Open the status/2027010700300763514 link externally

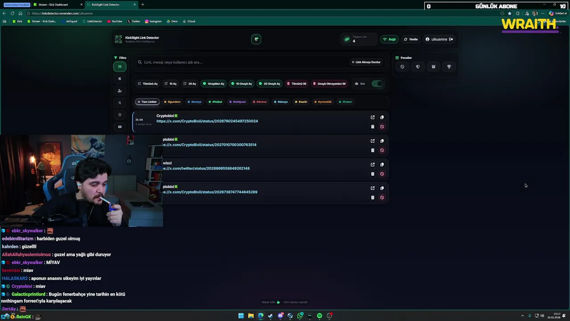click(373, 141)
